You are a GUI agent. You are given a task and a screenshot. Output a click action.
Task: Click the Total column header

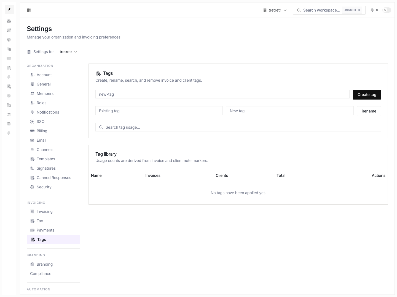[x=281, y=175]
